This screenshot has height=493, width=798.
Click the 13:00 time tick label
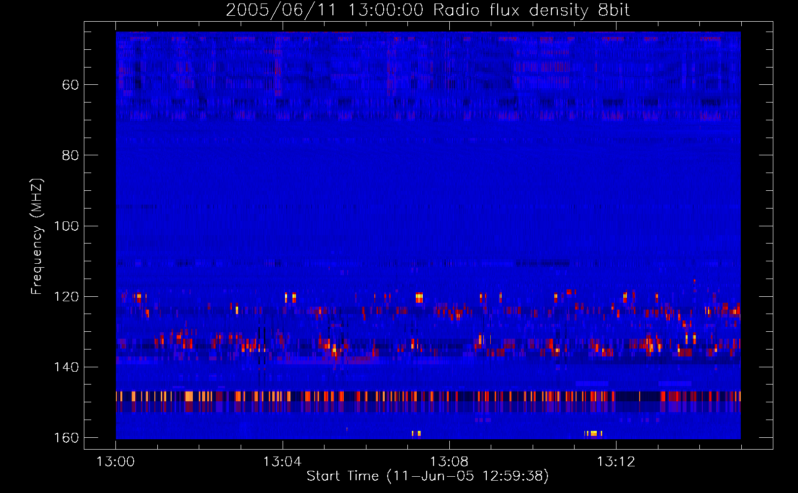tap(115, 462)
